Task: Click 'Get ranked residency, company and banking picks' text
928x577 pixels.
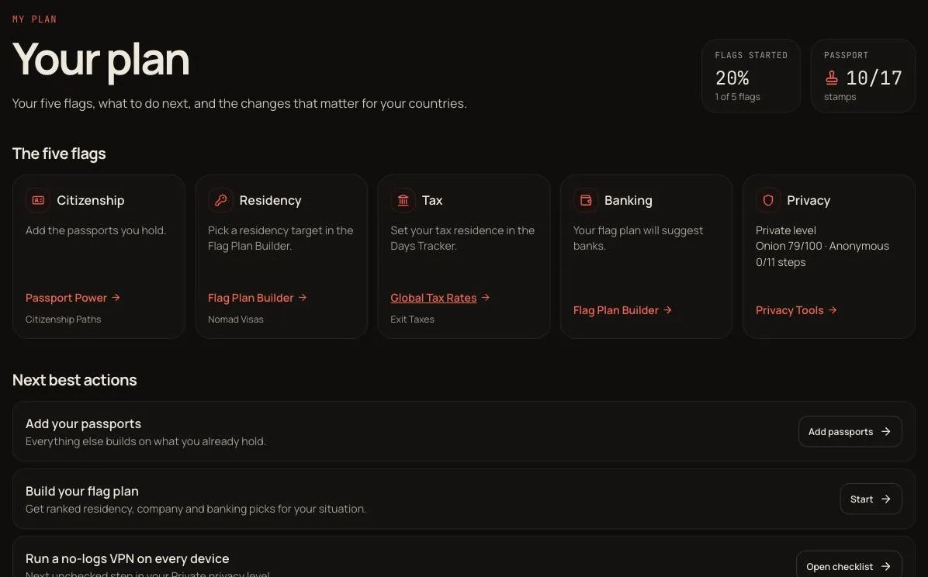Action: pos(196,509)
